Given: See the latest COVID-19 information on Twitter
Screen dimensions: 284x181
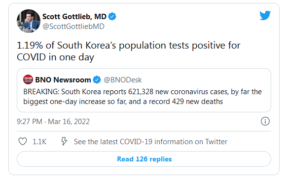Looking at the screenshot, I should [x=150, y=142].
